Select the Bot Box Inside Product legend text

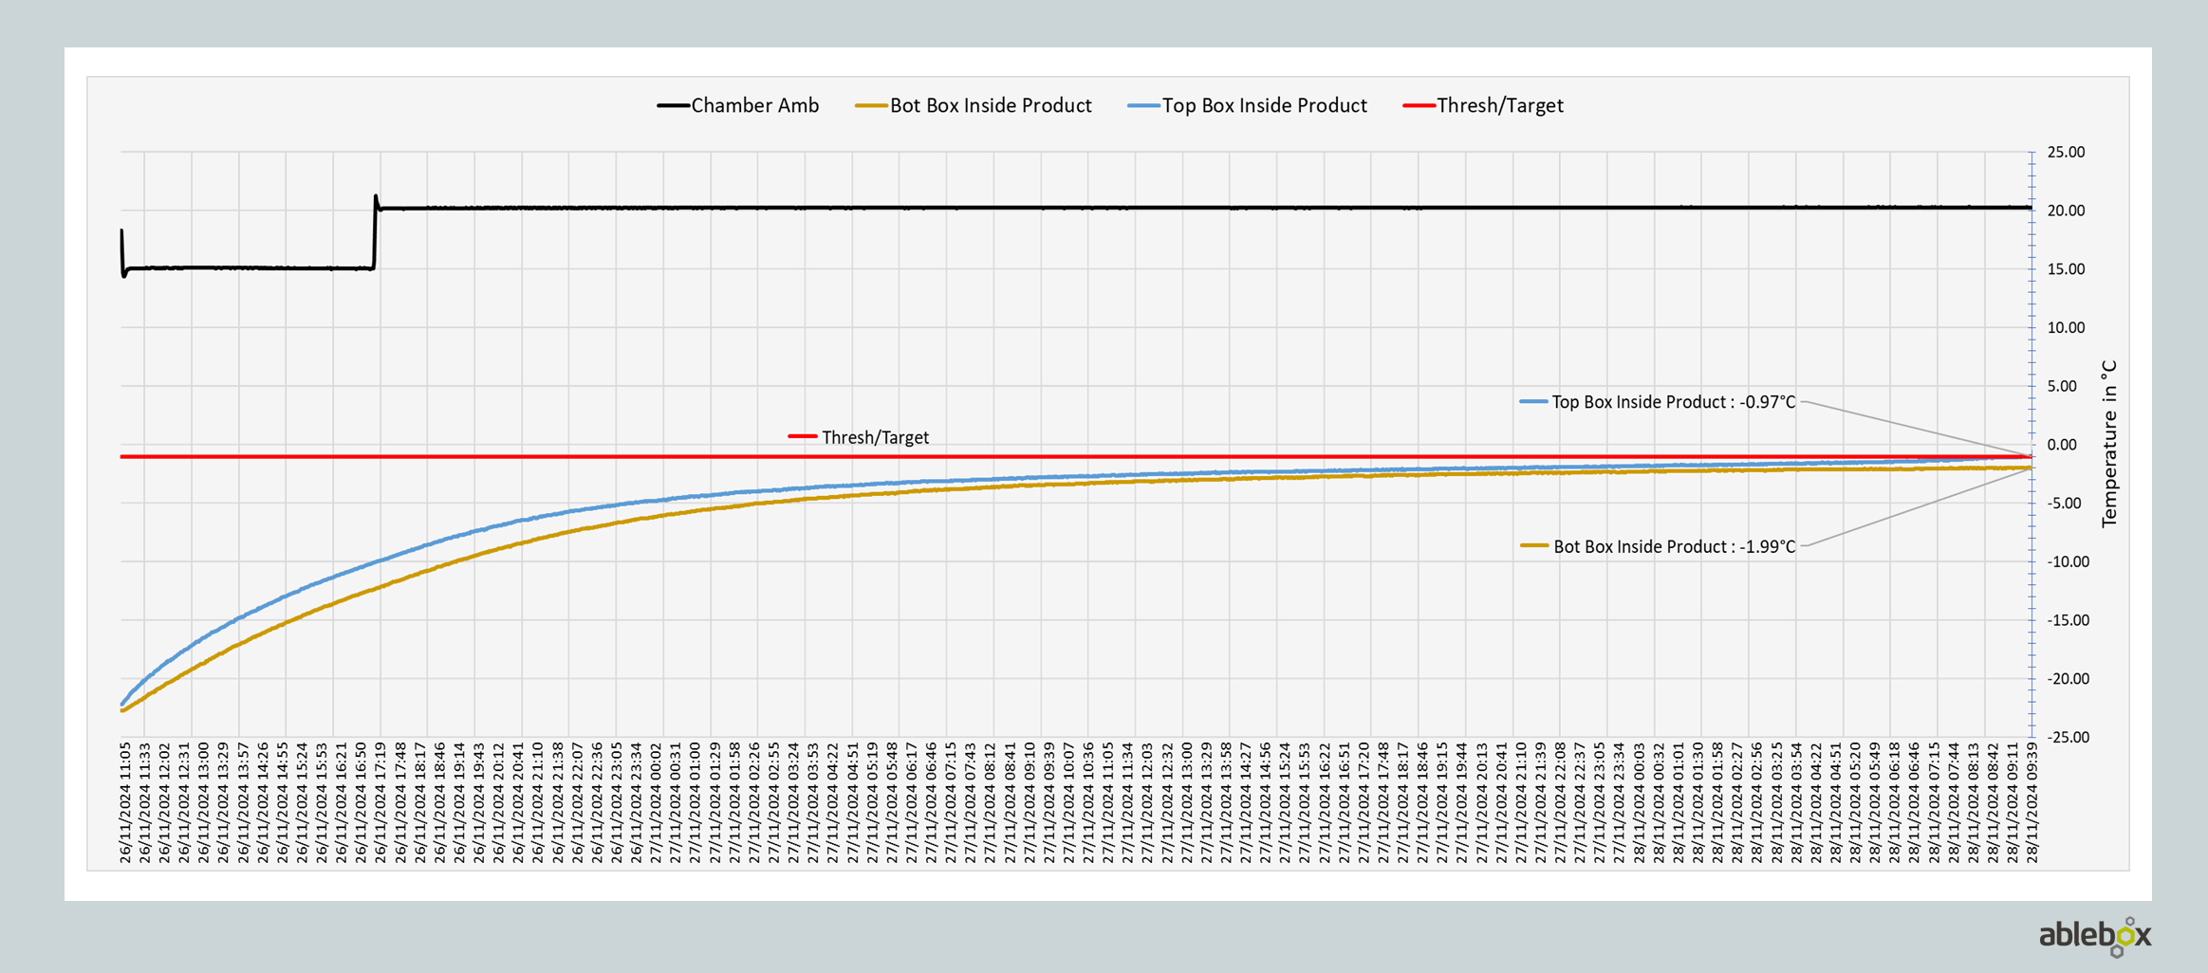pyautogui.click(x=990, y=106)
